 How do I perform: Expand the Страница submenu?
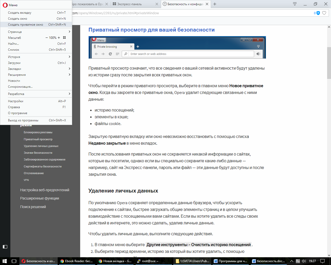(x=36, y=32)
